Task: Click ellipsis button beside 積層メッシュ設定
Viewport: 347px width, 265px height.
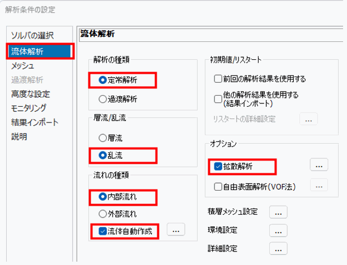Action: (279, 211)
